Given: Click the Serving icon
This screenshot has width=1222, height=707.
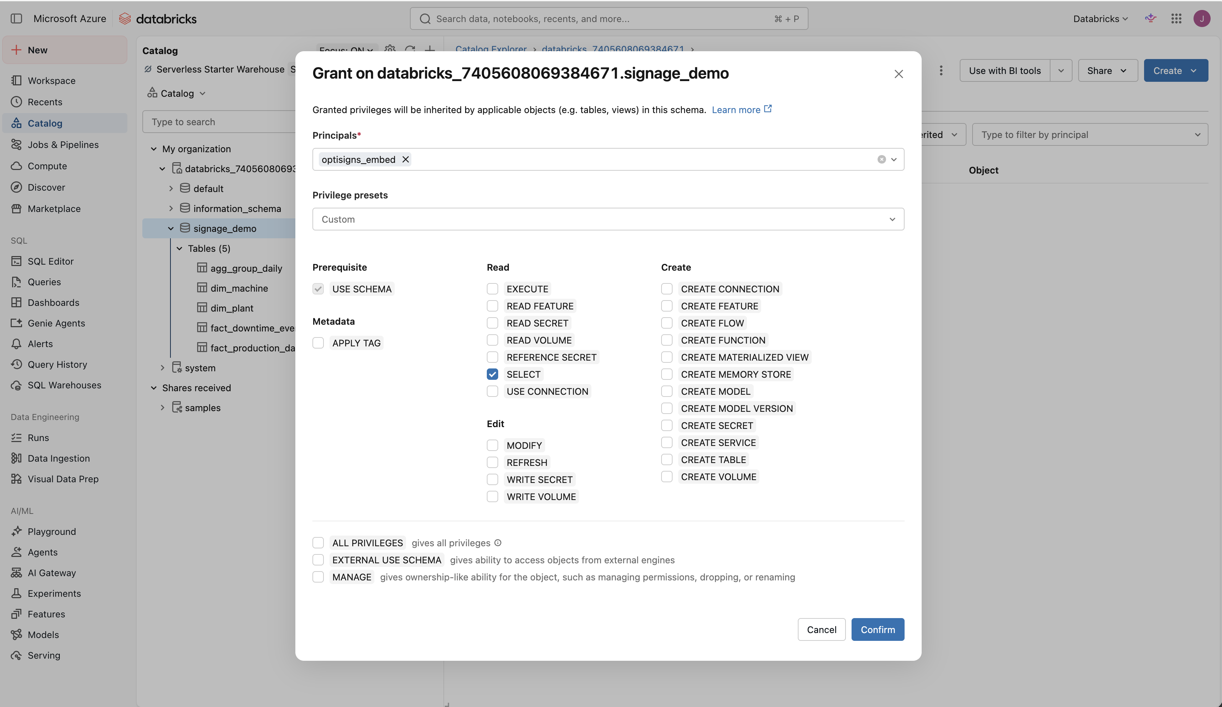Looking at the screenshot, I should point(16,655).
